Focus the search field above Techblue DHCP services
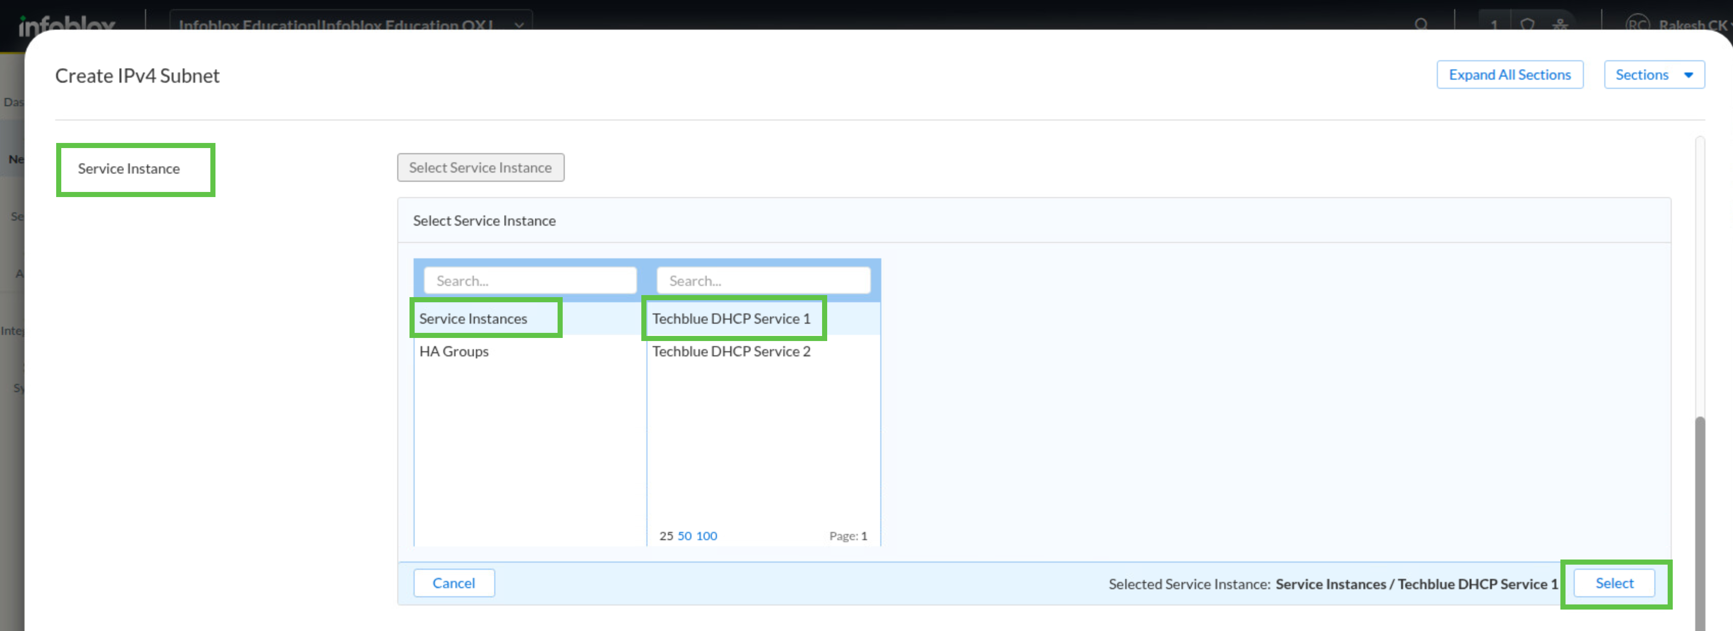Image resolution: width=1733 pixels, height=631 pixels. (x=763, y=280)
